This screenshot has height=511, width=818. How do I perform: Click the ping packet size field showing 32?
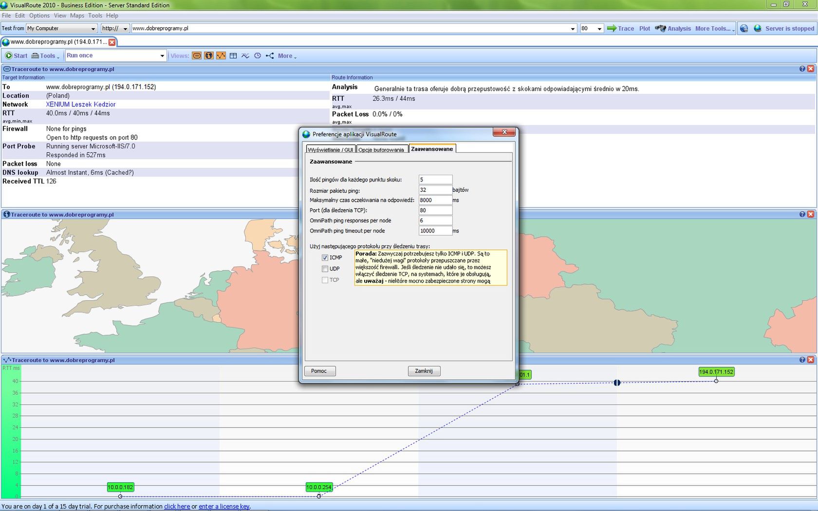click(435, 190)
